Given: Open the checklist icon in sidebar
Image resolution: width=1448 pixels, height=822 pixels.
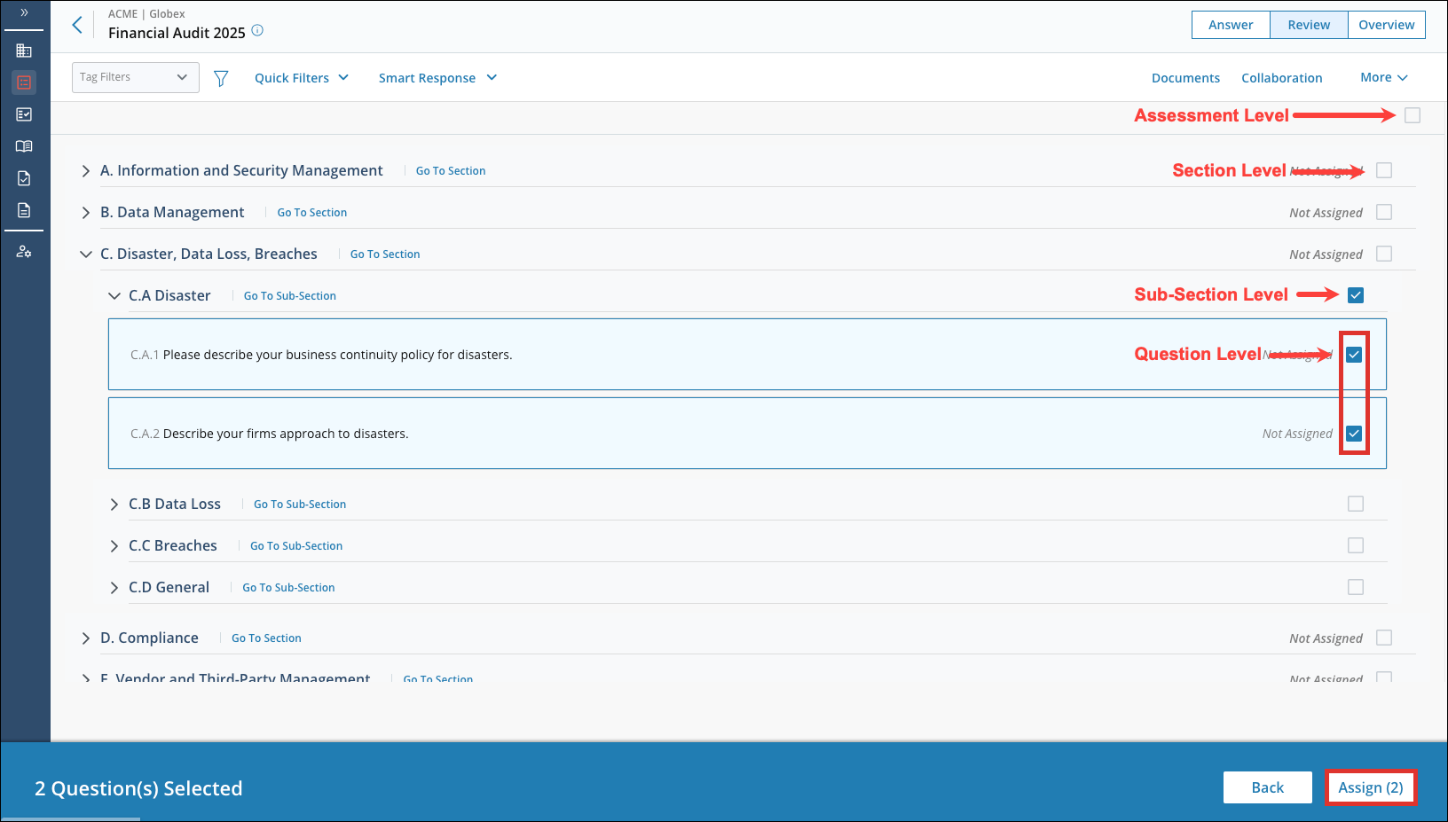Looking at the screenshot, I should pos(24,114).
